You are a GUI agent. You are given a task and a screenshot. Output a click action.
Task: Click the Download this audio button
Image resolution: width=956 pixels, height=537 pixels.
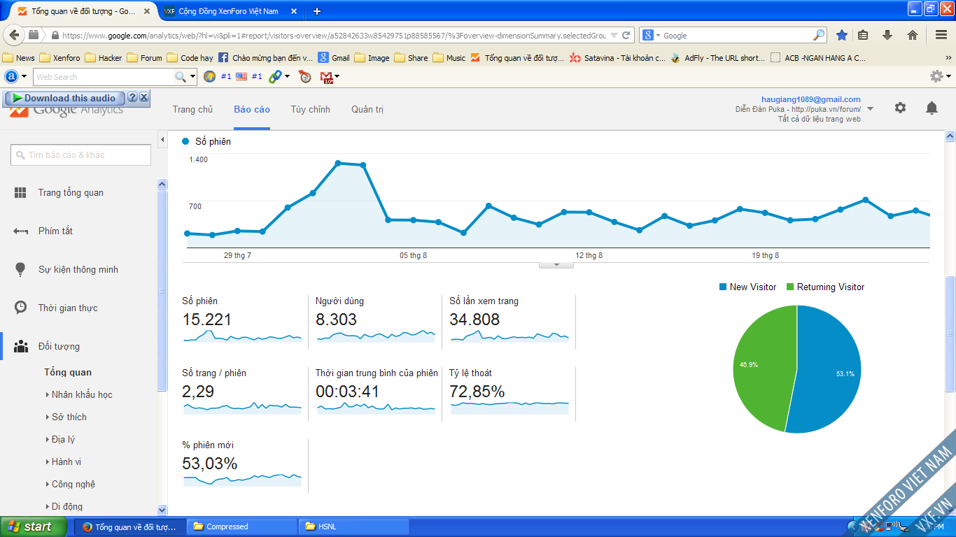point(64,98)
